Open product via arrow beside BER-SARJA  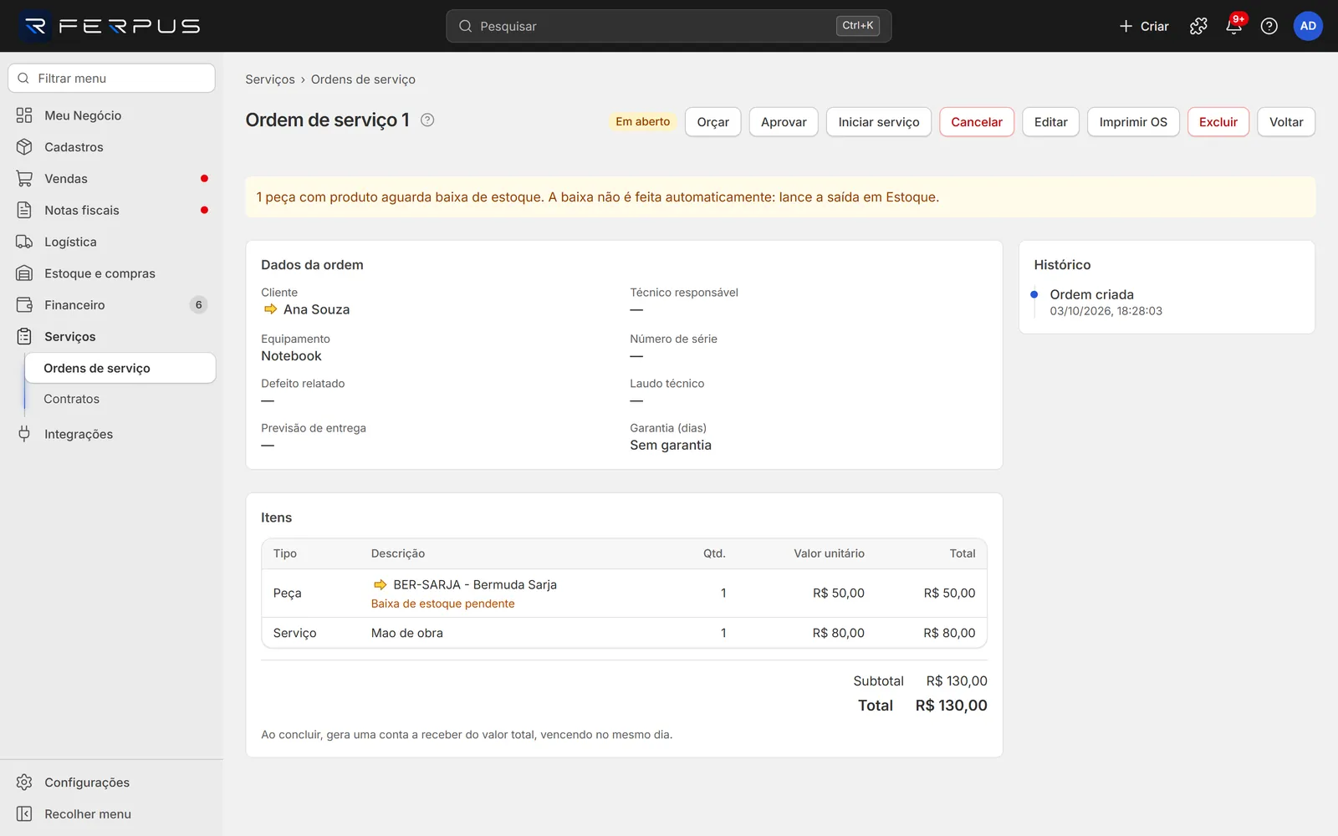coord(380,584)
